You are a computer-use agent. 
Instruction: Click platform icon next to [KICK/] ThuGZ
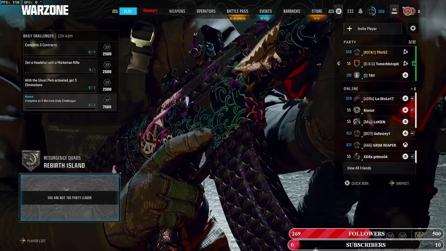click(405, 52)
